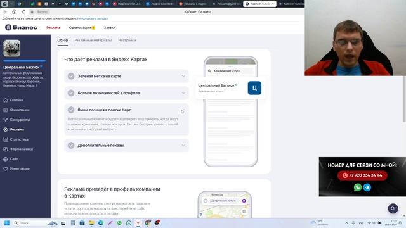Click the WhatsApp icon in contact banner
The height and width of the screenshot is (228, 406).
point(358,187)
